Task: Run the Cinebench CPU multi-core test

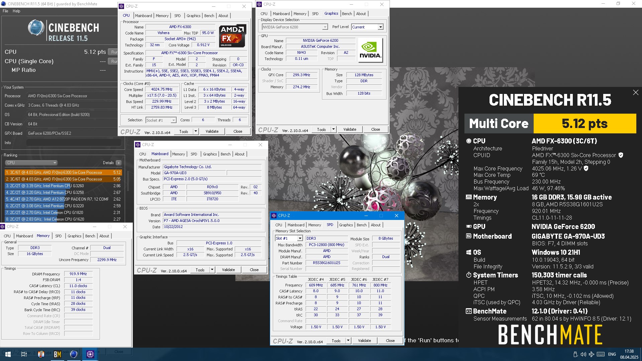Action: click(113, 52)
